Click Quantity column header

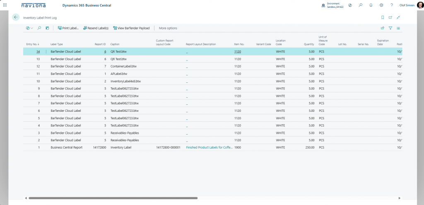coord(309,44)
